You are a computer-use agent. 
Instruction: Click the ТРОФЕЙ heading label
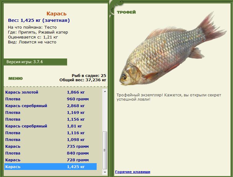tap(126, 12)
